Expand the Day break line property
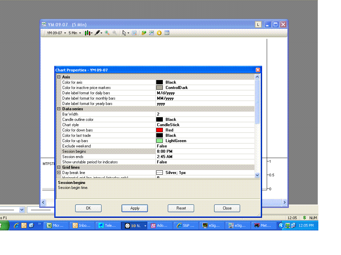The width and height of the screenshot is (341, 255). coord(59,173)
